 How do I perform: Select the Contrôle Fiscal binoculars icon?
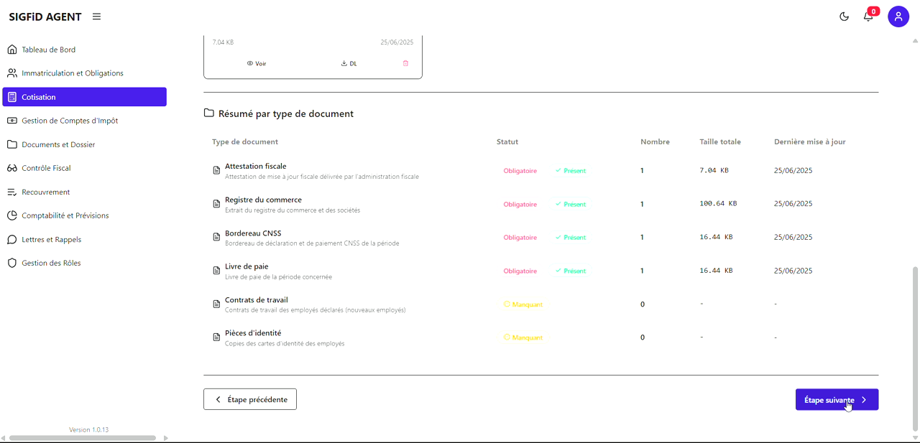pyautogui.click(x=11, y=168)
